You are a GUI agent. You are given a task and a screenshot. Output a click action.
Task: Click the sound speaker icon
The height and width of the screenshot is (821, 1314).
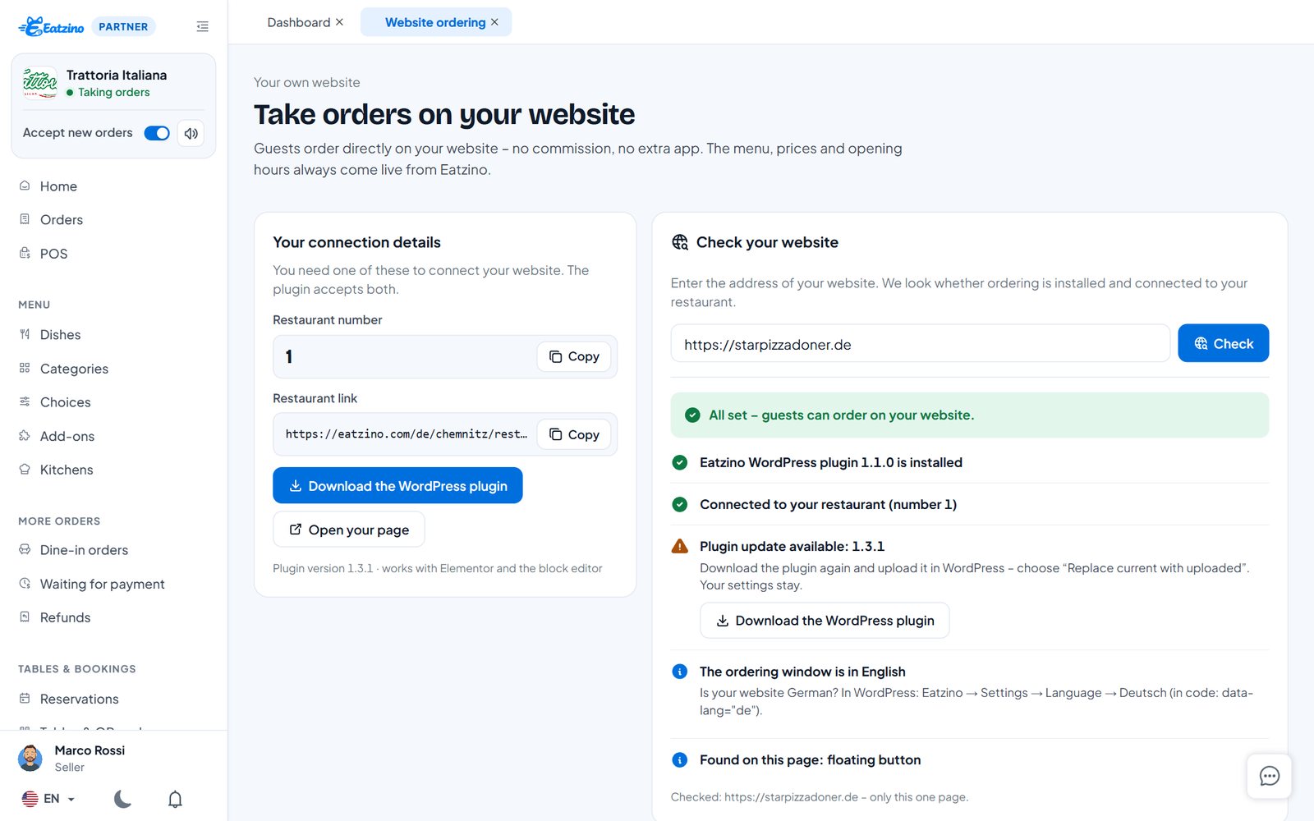pos(191,133)
